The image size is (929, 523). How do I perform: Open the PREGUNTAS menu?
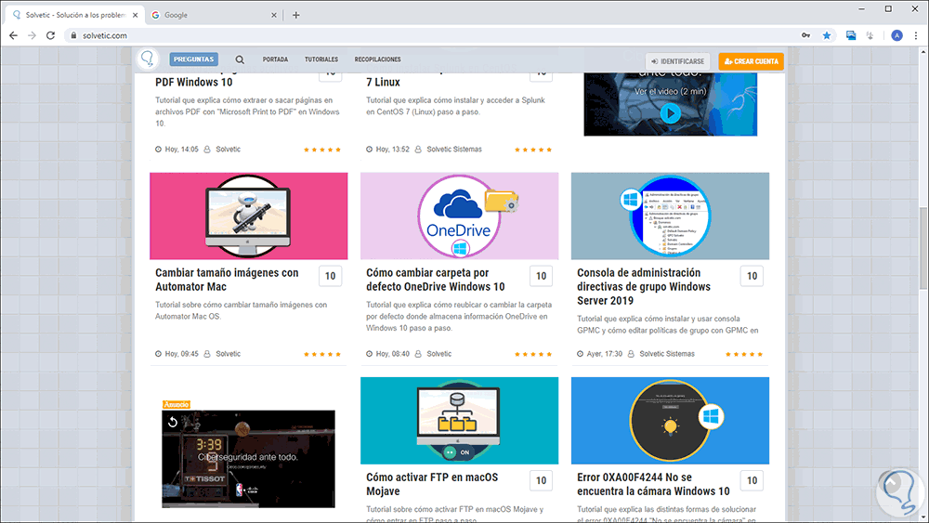coord(194,59)
